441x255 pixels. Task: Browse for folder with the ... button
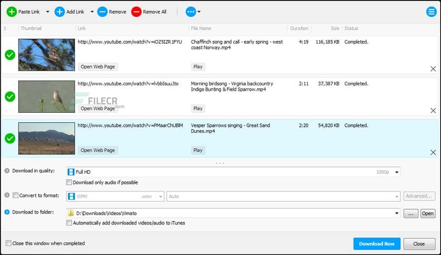pyautogui.click(x=411, y=213)
